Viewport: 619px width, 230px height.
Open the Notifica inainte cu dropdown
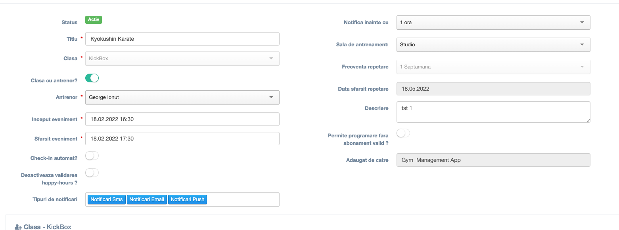(493, 23)
